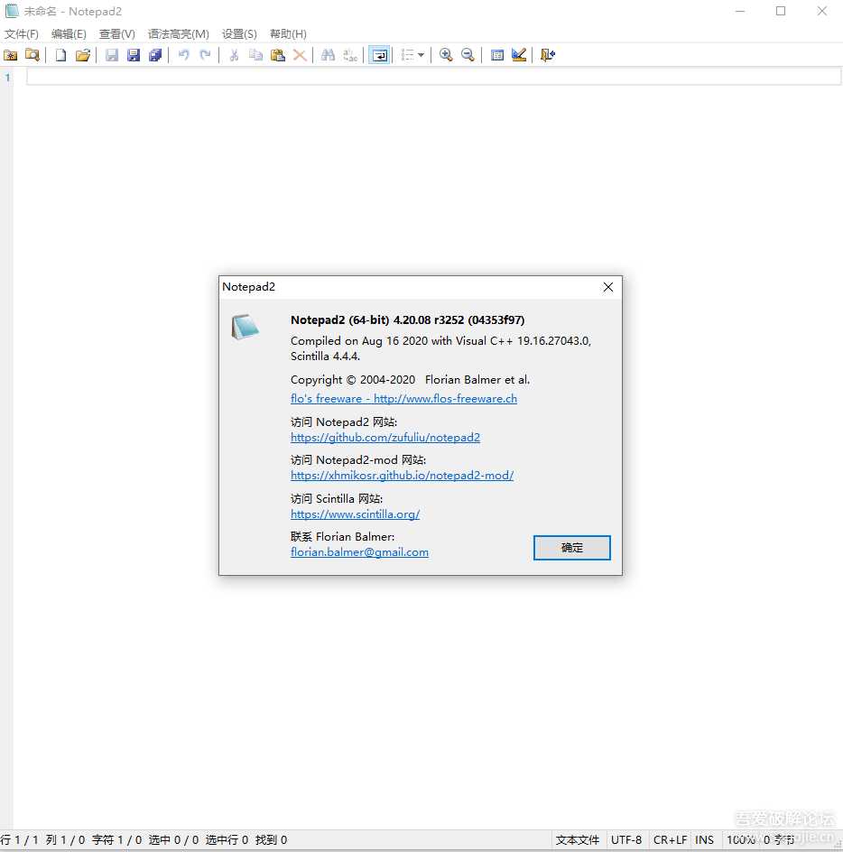Image resolution: width=843 pixels, height=852 pixels.
Task: Open the xhmikosr notepad2-mod link
Action: [403, 476]
